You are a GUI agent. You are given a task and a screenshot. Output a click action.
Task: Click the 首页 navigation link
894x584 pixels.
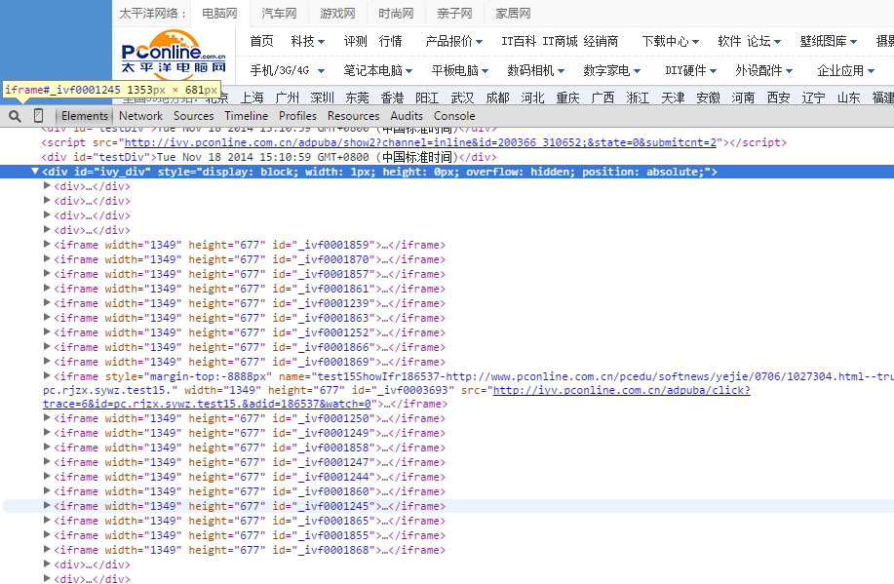click(261, 41)
